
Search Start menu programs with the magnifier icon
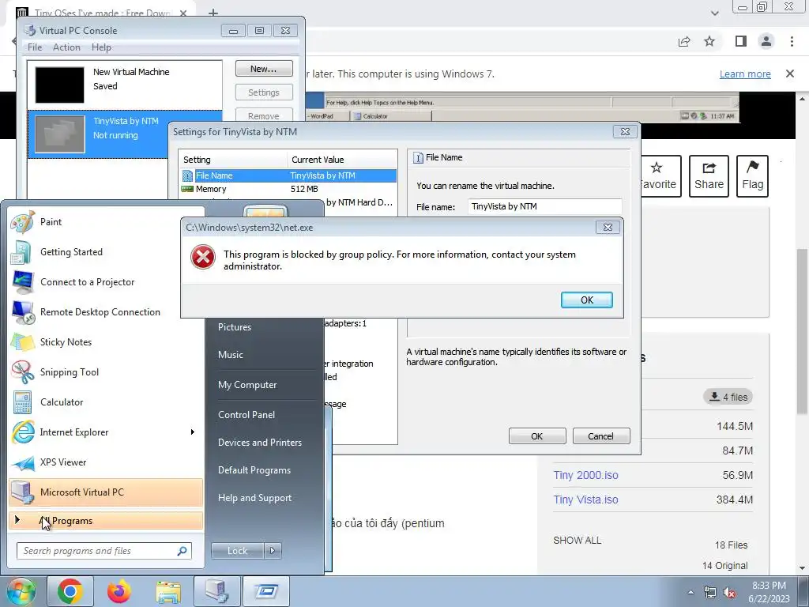coord(182,551)
